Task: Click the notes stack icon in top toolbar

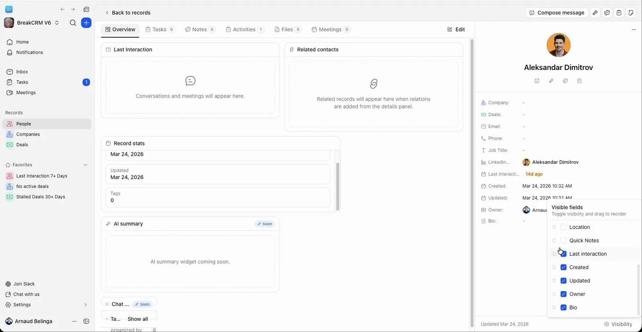Action: pyautogui.click(x=607, y=13)
